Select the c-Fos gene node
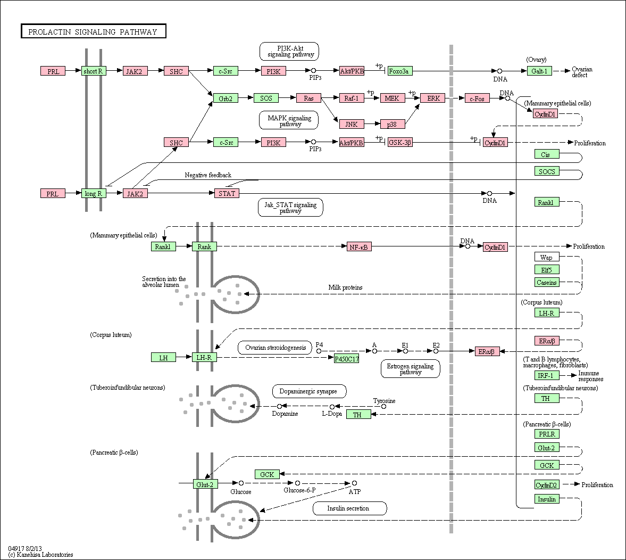Viewport: 626px width, 560px height. [477, 98]
